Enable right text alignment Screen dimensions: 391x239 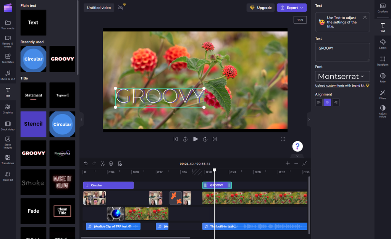(x=336, y=102)
